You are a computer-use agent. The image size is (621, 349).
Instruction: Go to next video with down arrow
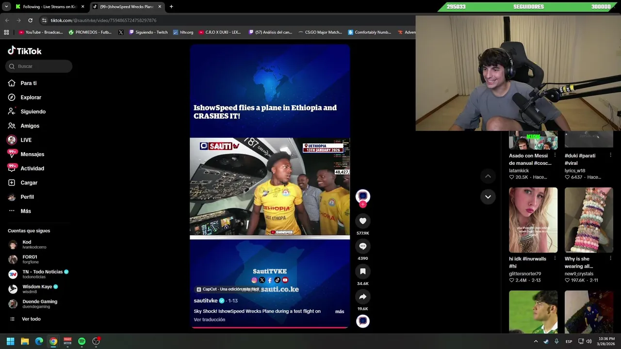pyautogui.click(x=488, y=197)
